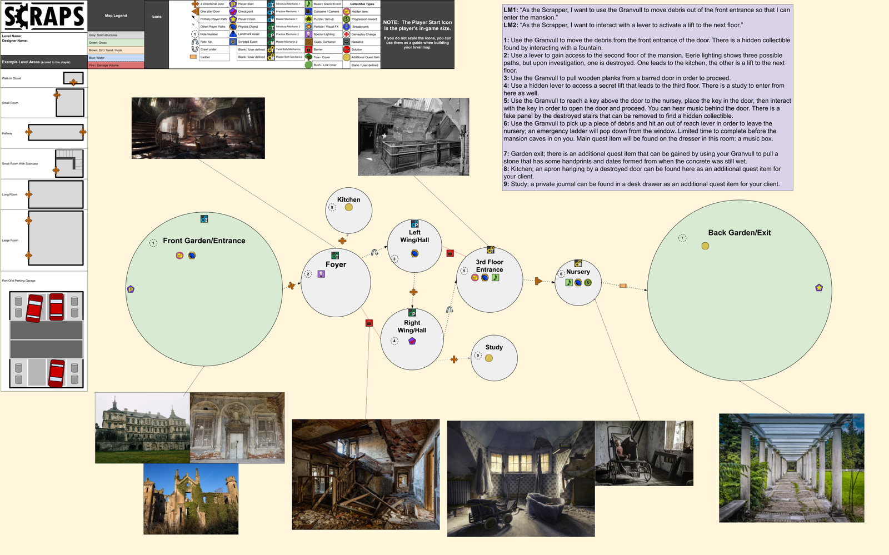The image size is (889, 555).
Task: Click the quest item circle in Kitchen
Action: pos(349,207)
